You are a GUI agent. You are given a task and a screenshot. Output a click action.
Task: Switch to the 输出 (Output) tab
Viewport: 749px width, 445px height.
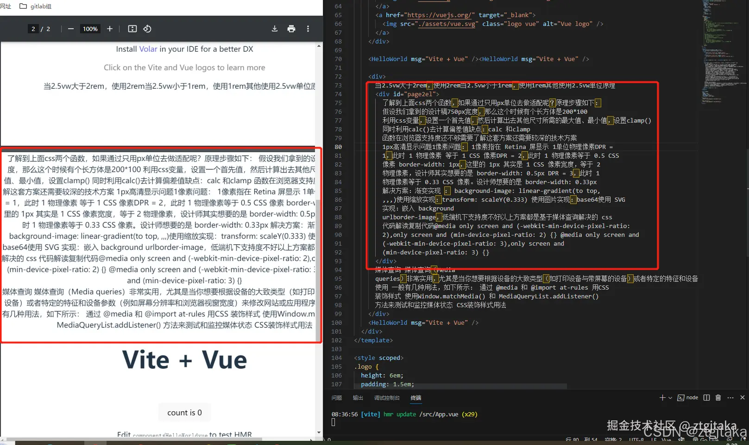(x=357, y=397)
